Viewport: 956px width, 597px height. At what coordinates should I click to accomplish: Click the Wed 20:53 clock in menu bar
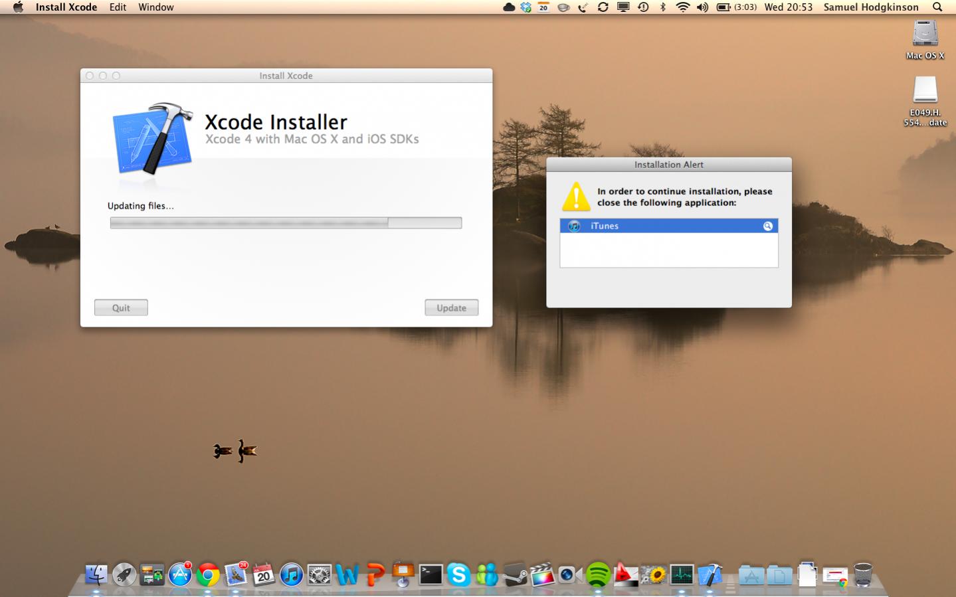click(x=789, y=7)
